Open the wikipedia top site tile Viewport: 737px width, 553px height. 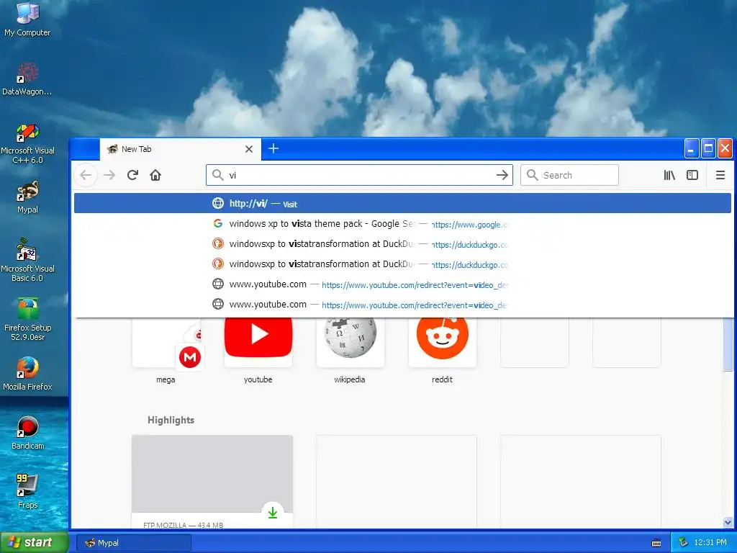[351, 351]
